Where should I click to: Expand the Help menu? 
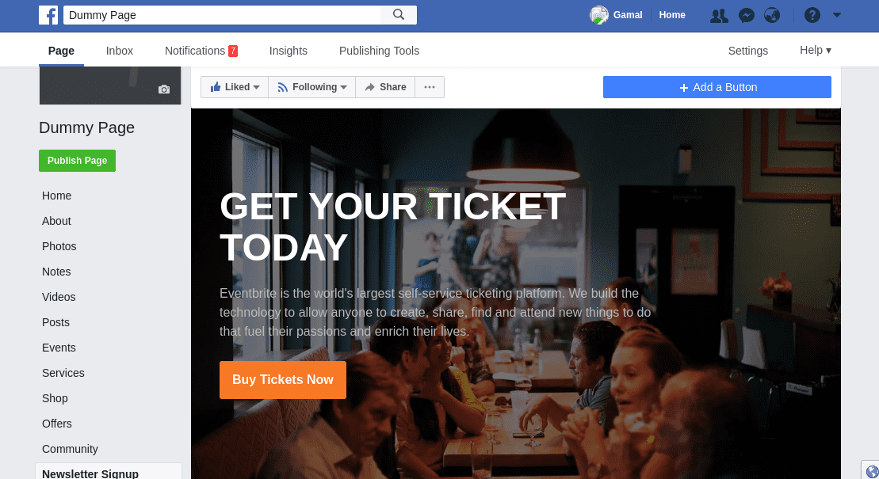(815, 51)
